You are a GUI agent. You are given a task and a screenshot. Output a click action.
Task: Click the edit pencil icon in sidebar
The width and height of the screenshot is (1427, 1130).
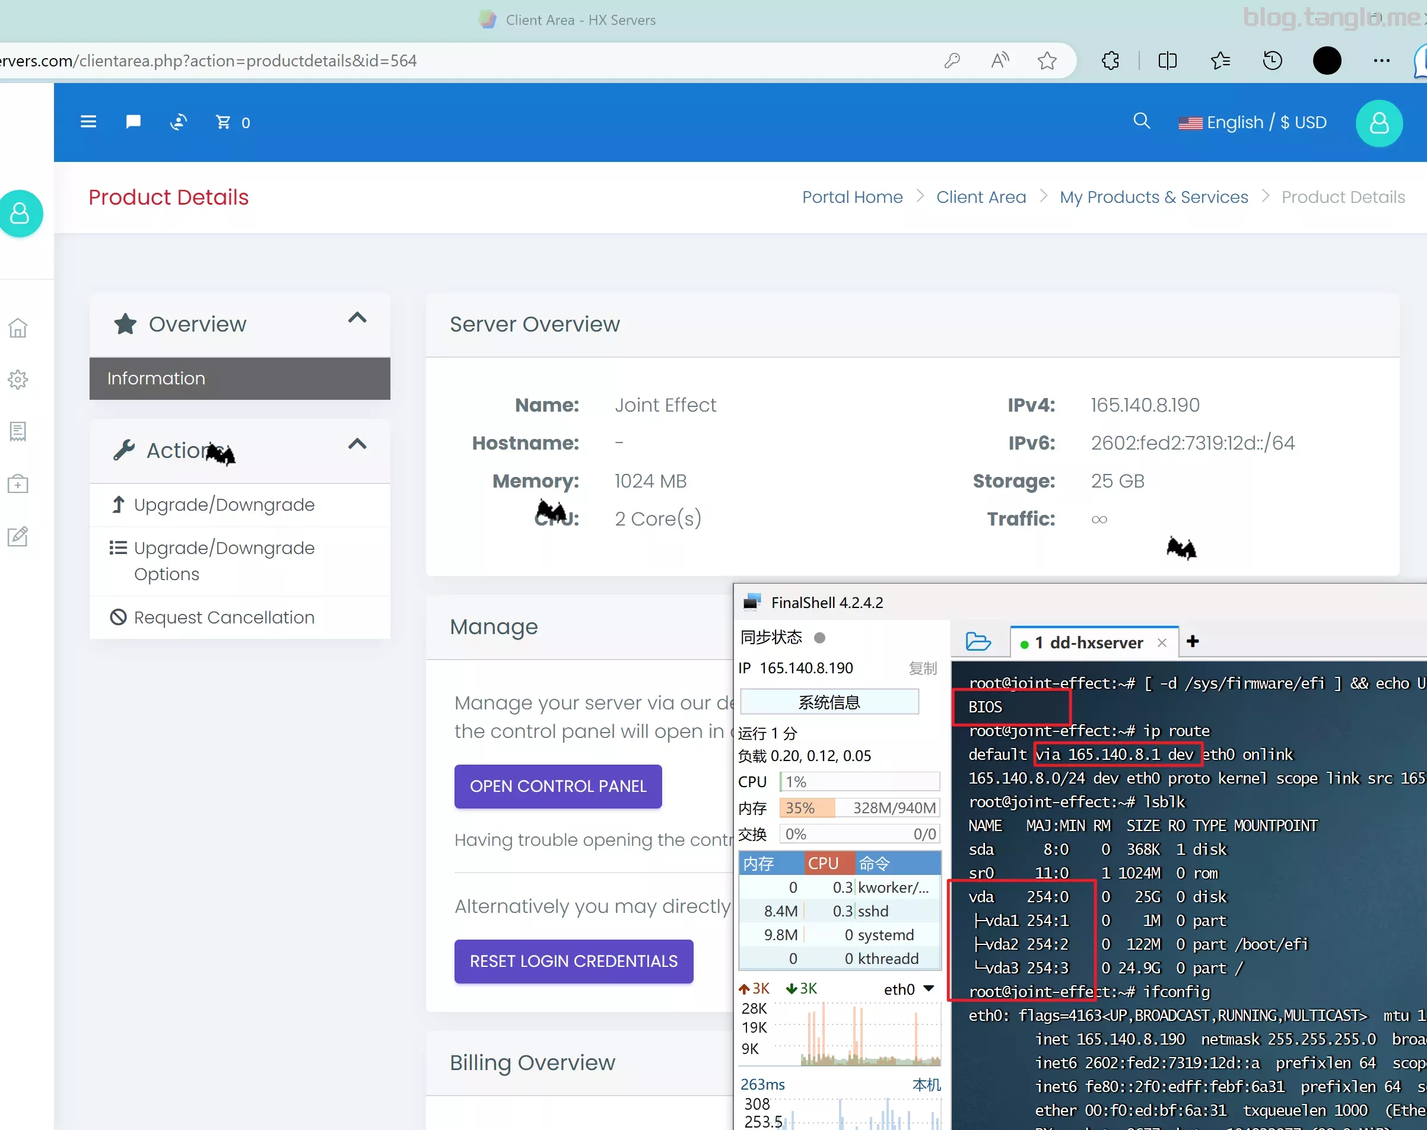18,536
